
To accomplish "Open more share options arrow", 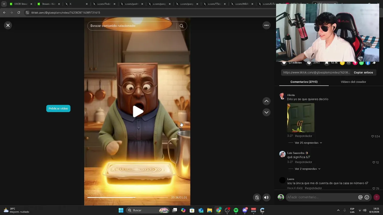I will (x=374, y=63).
